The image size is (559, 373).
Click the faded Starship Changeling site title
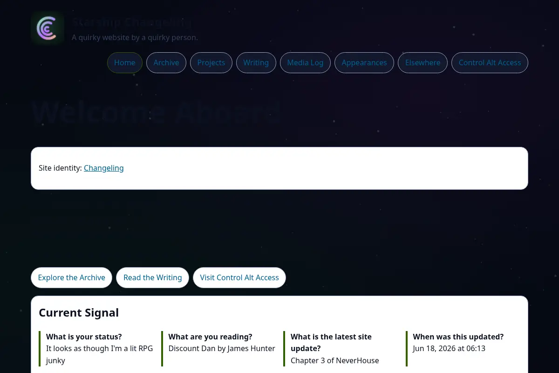[x=132, y=22]
